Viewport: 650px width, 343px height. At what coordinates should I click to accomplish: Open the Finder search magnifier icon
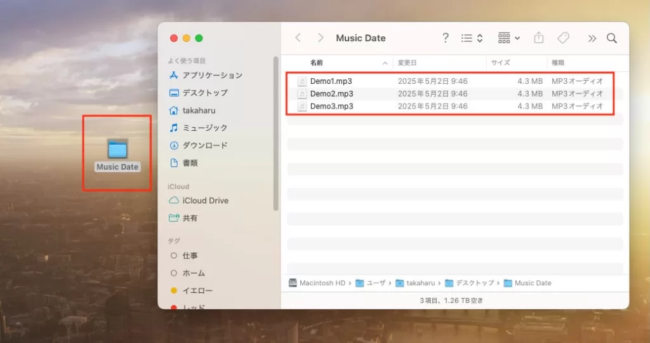coord(611,38)
